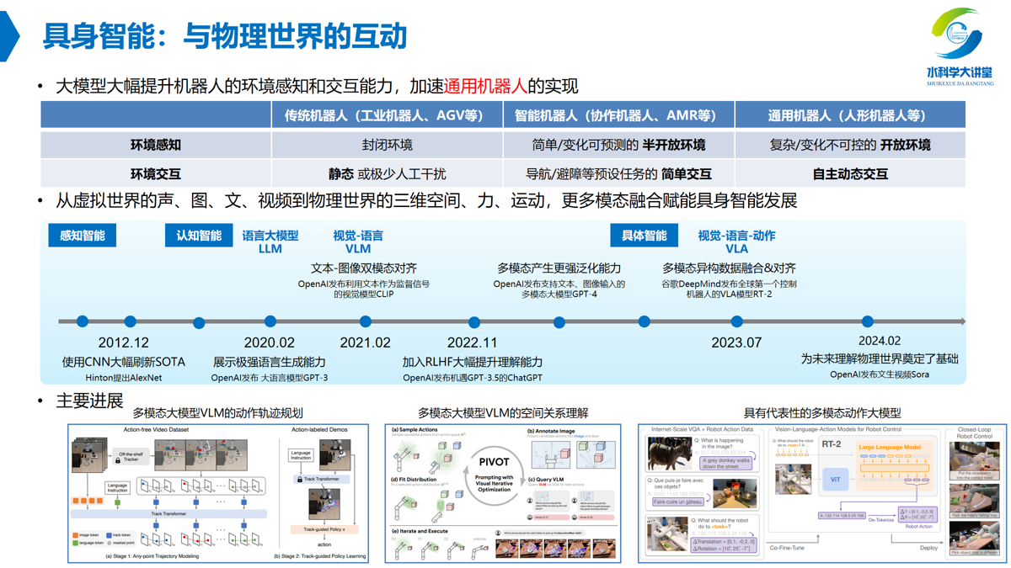Viewport: 1011px width, 568px height.
Task: Click the 2023.07 date text
Action: pos(736,342)
